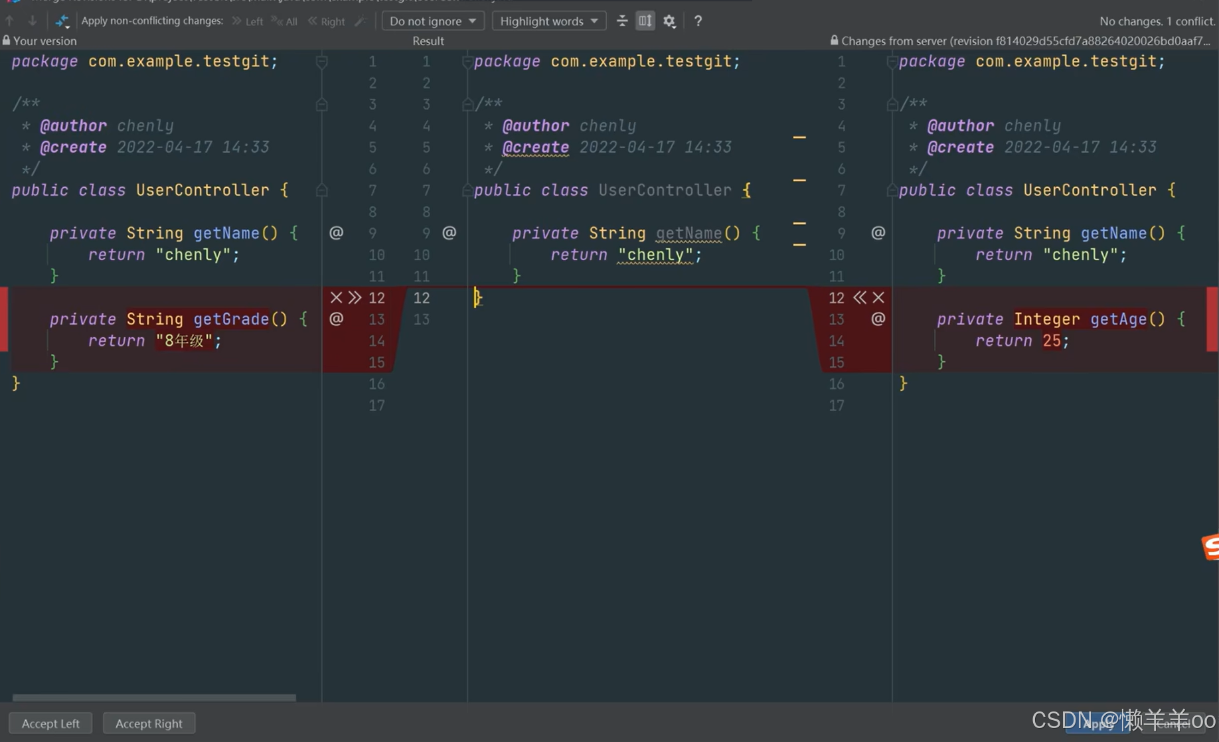The height and width of the screenshot is (742, 1219).
Task: Ignore left conflict change with X
Action: (x=336, y=297)
